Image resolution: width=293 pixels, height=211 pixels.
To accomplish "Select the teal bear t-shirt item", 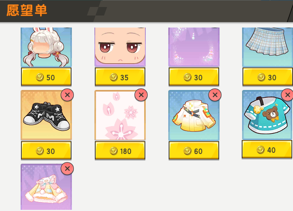I will tap(267, 115).
